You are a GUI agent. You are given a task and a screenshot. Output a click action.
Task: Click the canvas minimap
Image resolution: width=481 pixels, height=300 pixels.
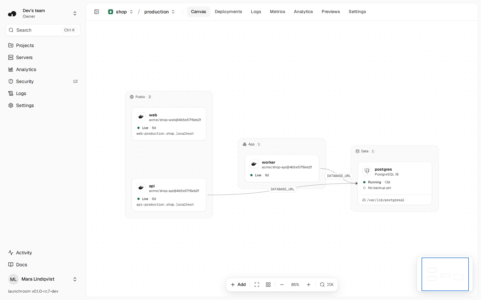pyautogui.click(x=445, y=274)
